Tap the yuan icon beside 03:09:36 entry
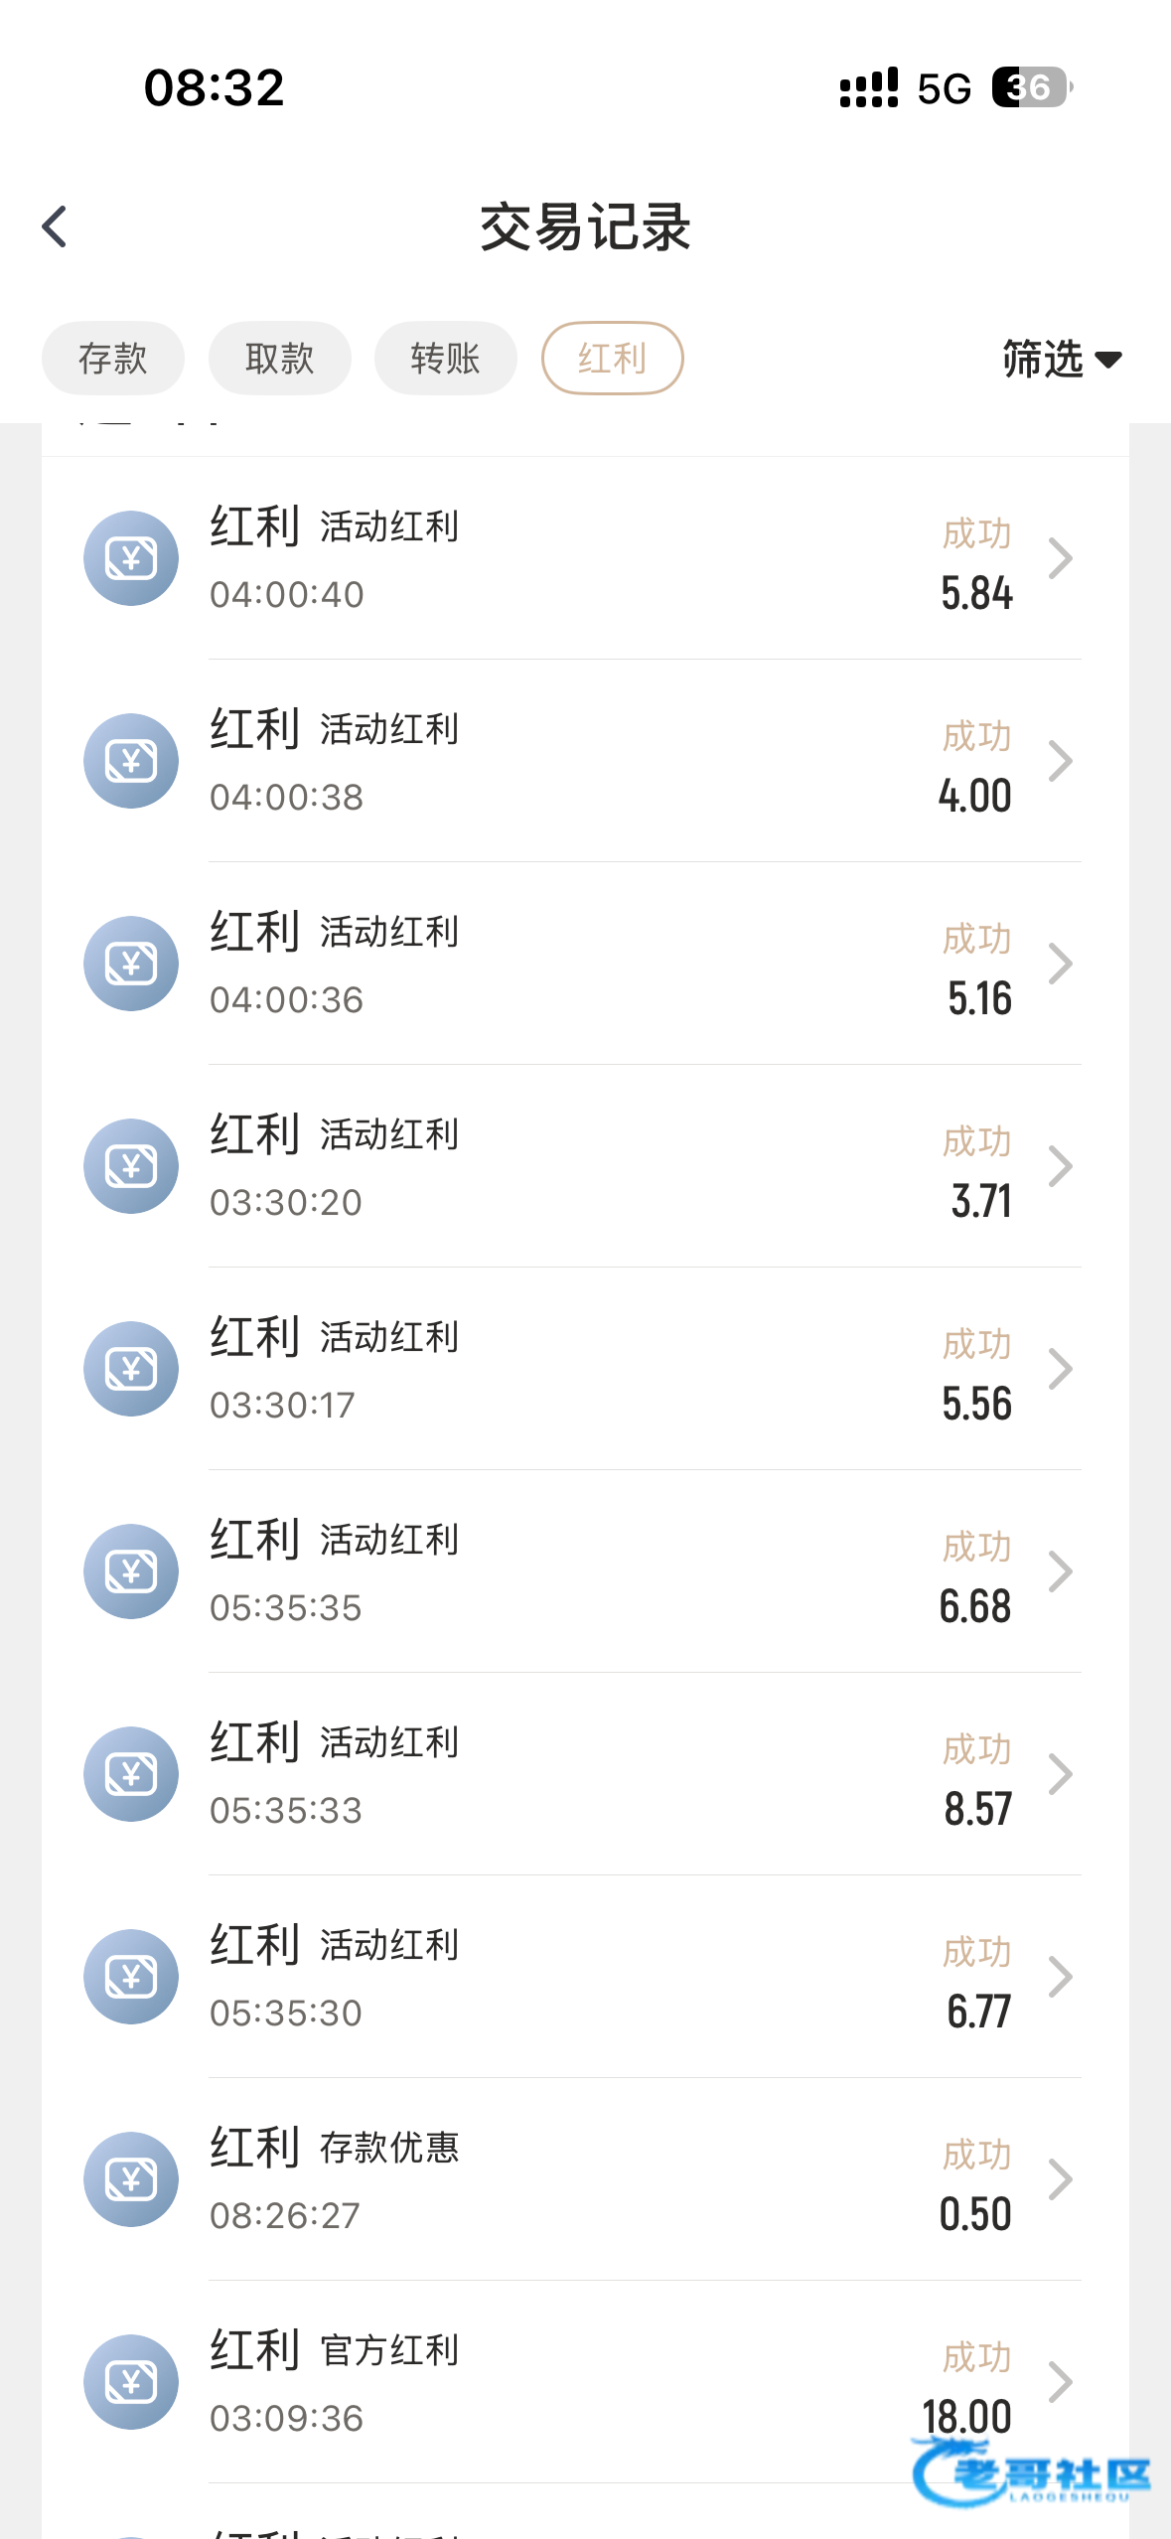Screen dimensions: 1171x2539 131,2382
